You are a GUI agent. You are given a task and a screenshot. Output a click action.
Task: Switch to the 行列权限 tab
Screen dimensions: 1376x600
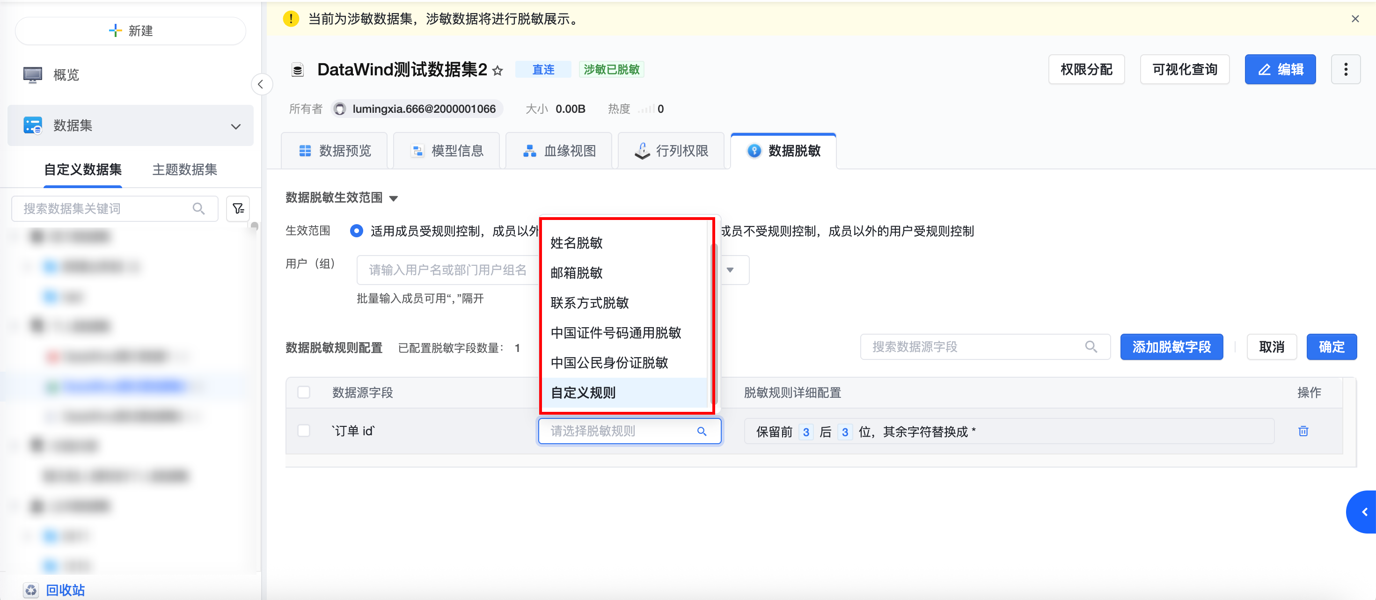coord(671,151)
